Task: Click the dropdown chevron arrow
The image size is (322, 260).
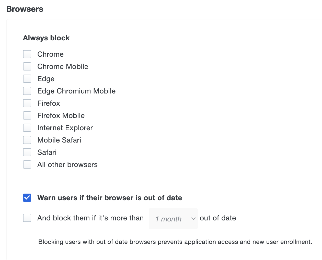Action: tap(193, 219)
